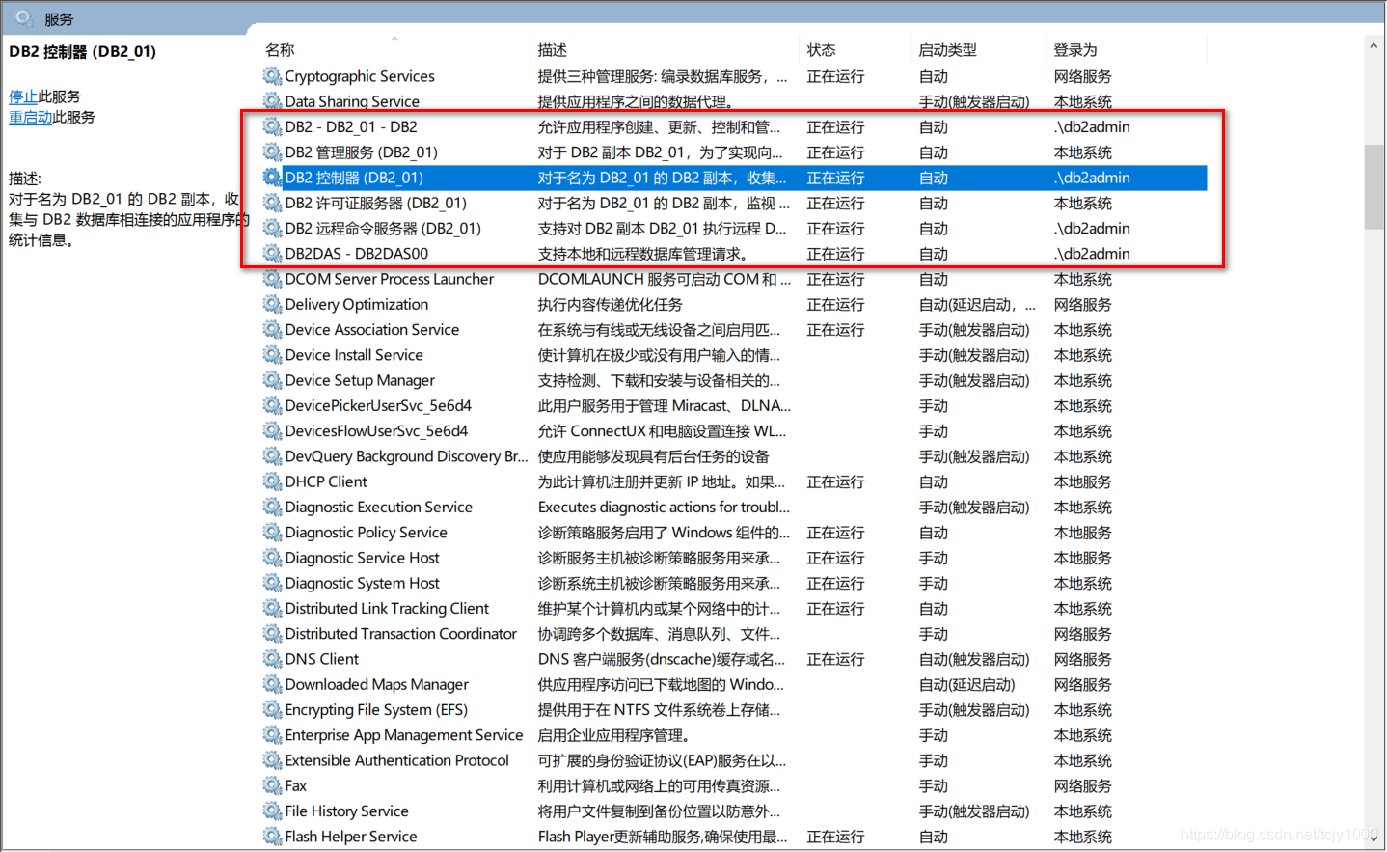Select Diagnostic Service Host row
This screenshot has width=1387, height=852.
coord(733,558)
